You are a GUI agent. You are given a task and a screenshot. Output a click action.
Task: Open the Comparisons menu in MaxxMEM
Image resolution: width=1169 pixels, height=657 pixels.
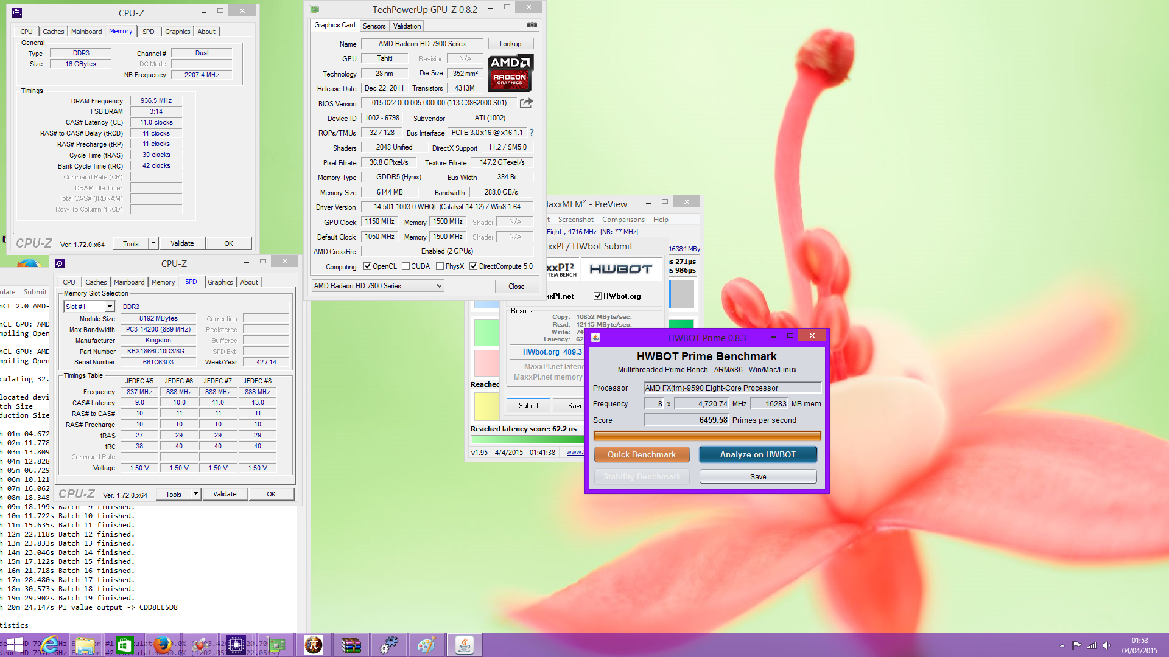click(623, 220)
